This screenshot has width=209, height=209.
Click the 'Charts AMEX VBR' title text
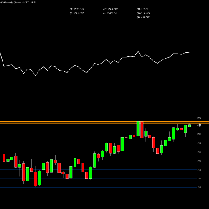point(24,3)
